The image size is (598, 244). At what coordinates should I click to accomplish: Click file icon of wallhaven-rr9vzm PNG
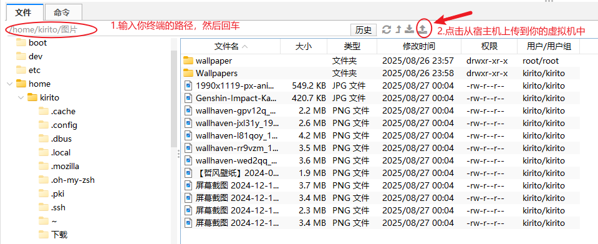(x=188, y=148)
